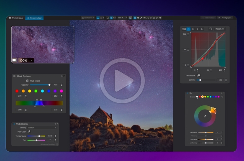244x161 pixels.
Task: Click the Opacity slider handle in Mask Options
Action: pyautogui.click(x=49, y=85)
